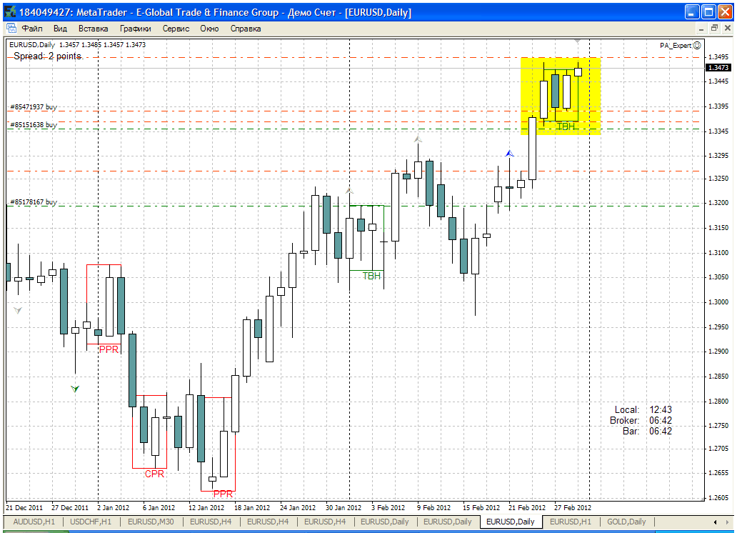
Task: Select order line #85178167 buy
Action: [x=34, y=201]
